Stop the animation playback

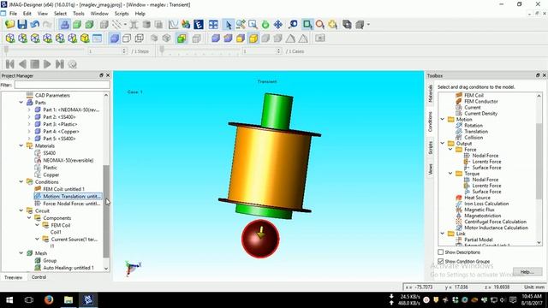35,64
